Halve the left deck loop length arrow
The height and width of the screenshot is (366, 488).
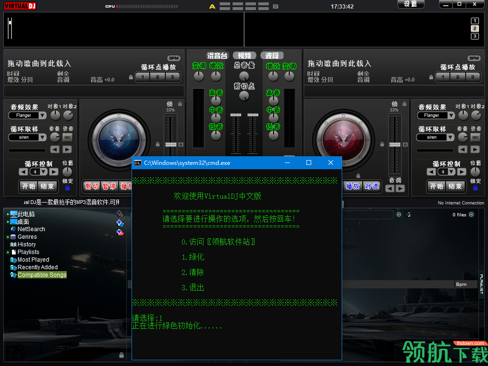[x=23, y=172]
